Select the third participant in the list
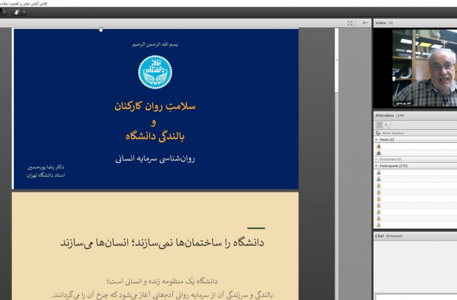The height and width of the screenshot is (300, 457). [415, 186]
